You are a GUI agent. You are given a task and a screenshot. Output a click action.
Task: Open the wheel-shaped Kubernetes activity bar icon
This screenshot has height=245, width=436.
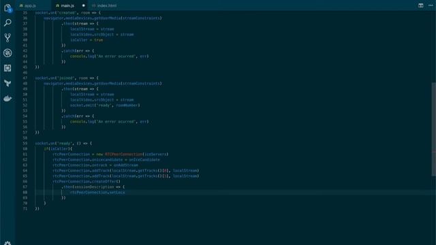click(x=7, y=53)
